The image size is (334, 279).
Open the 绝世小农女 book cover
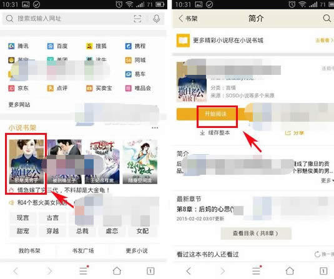(140, 162)
